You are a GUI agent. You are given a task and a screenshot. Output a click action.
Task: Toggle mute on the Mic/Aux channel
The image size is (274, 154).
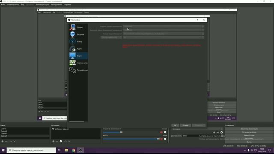tap(161, 139)
